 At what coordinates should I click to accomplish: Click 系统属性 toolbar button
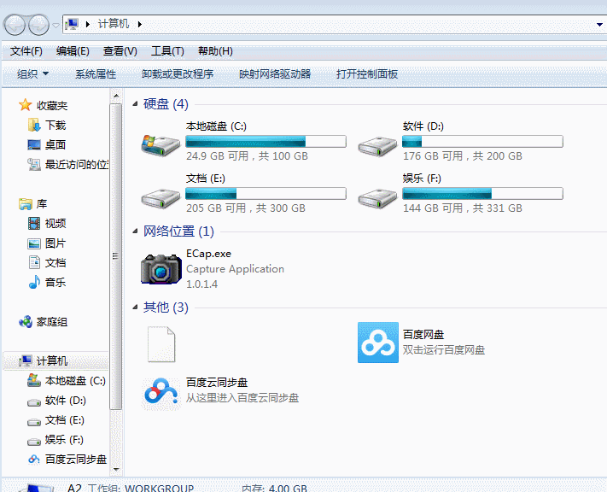click(96, 73)
